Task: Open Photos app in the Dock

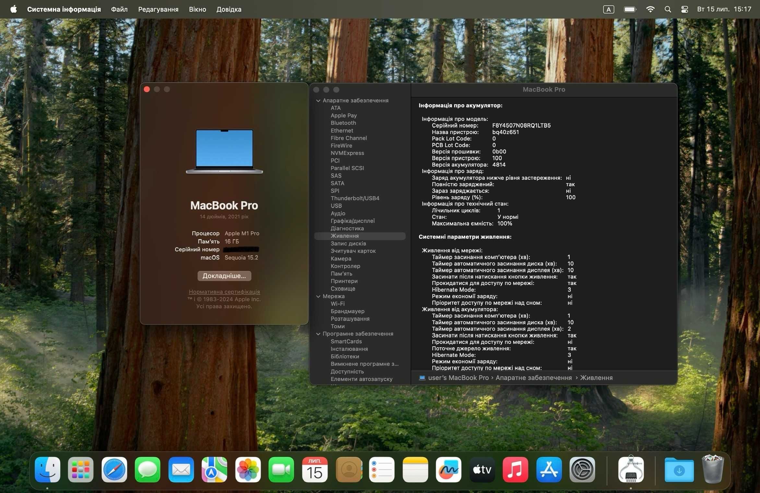Action: tap(248, 470)
